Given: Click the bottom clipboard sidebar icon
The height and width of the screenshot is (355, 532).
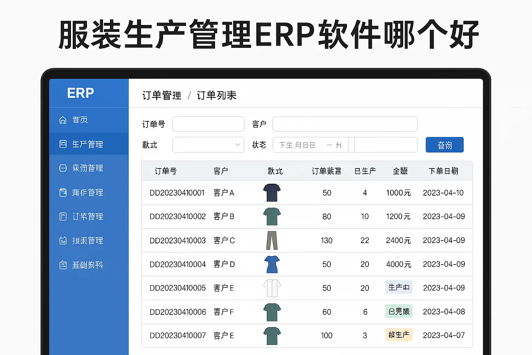Looking at the screenshot, I should (x=63, y=265).
